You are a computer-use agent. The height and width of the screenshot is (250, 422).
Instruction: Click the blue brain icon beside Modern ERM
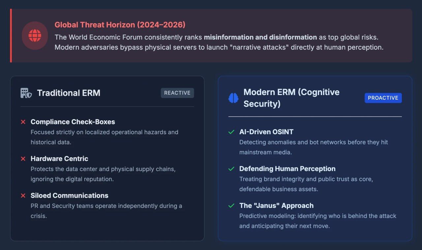pos(233,98)
